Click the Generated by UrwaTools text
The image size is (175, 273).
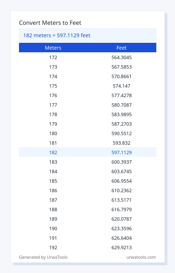(43, 257)
